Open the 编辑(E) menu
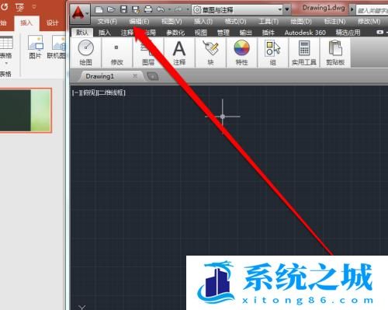The height and width of the screenshot is (310, 388). 139,22
